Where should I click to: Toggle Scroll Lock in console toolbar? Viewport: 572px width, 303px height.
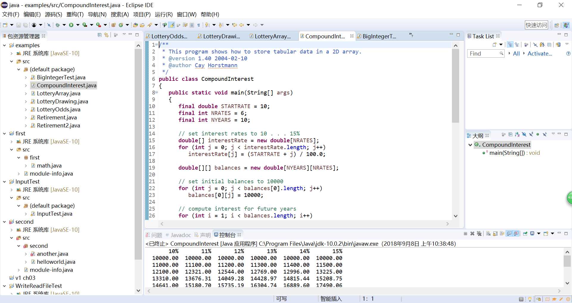(495, 233)
